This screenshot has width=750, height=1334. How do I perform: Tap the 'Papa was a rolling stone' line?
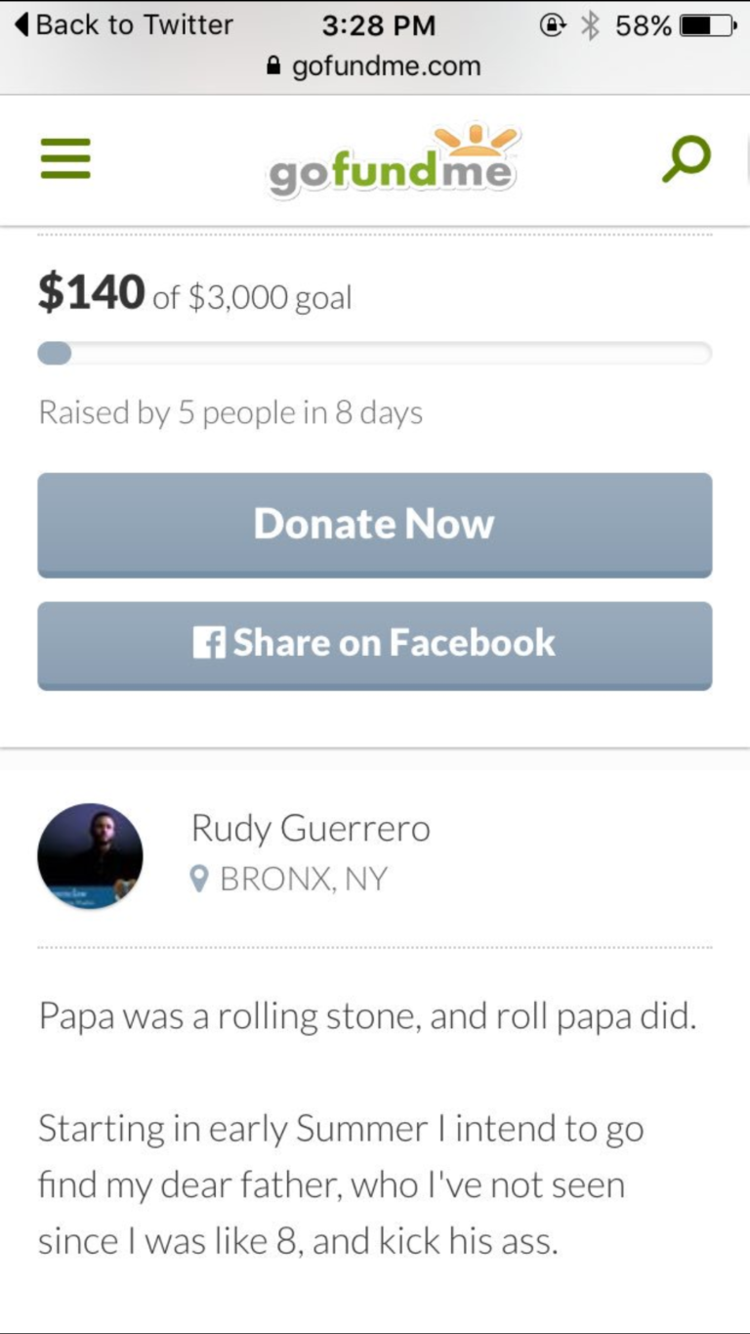click(367, 1016)
